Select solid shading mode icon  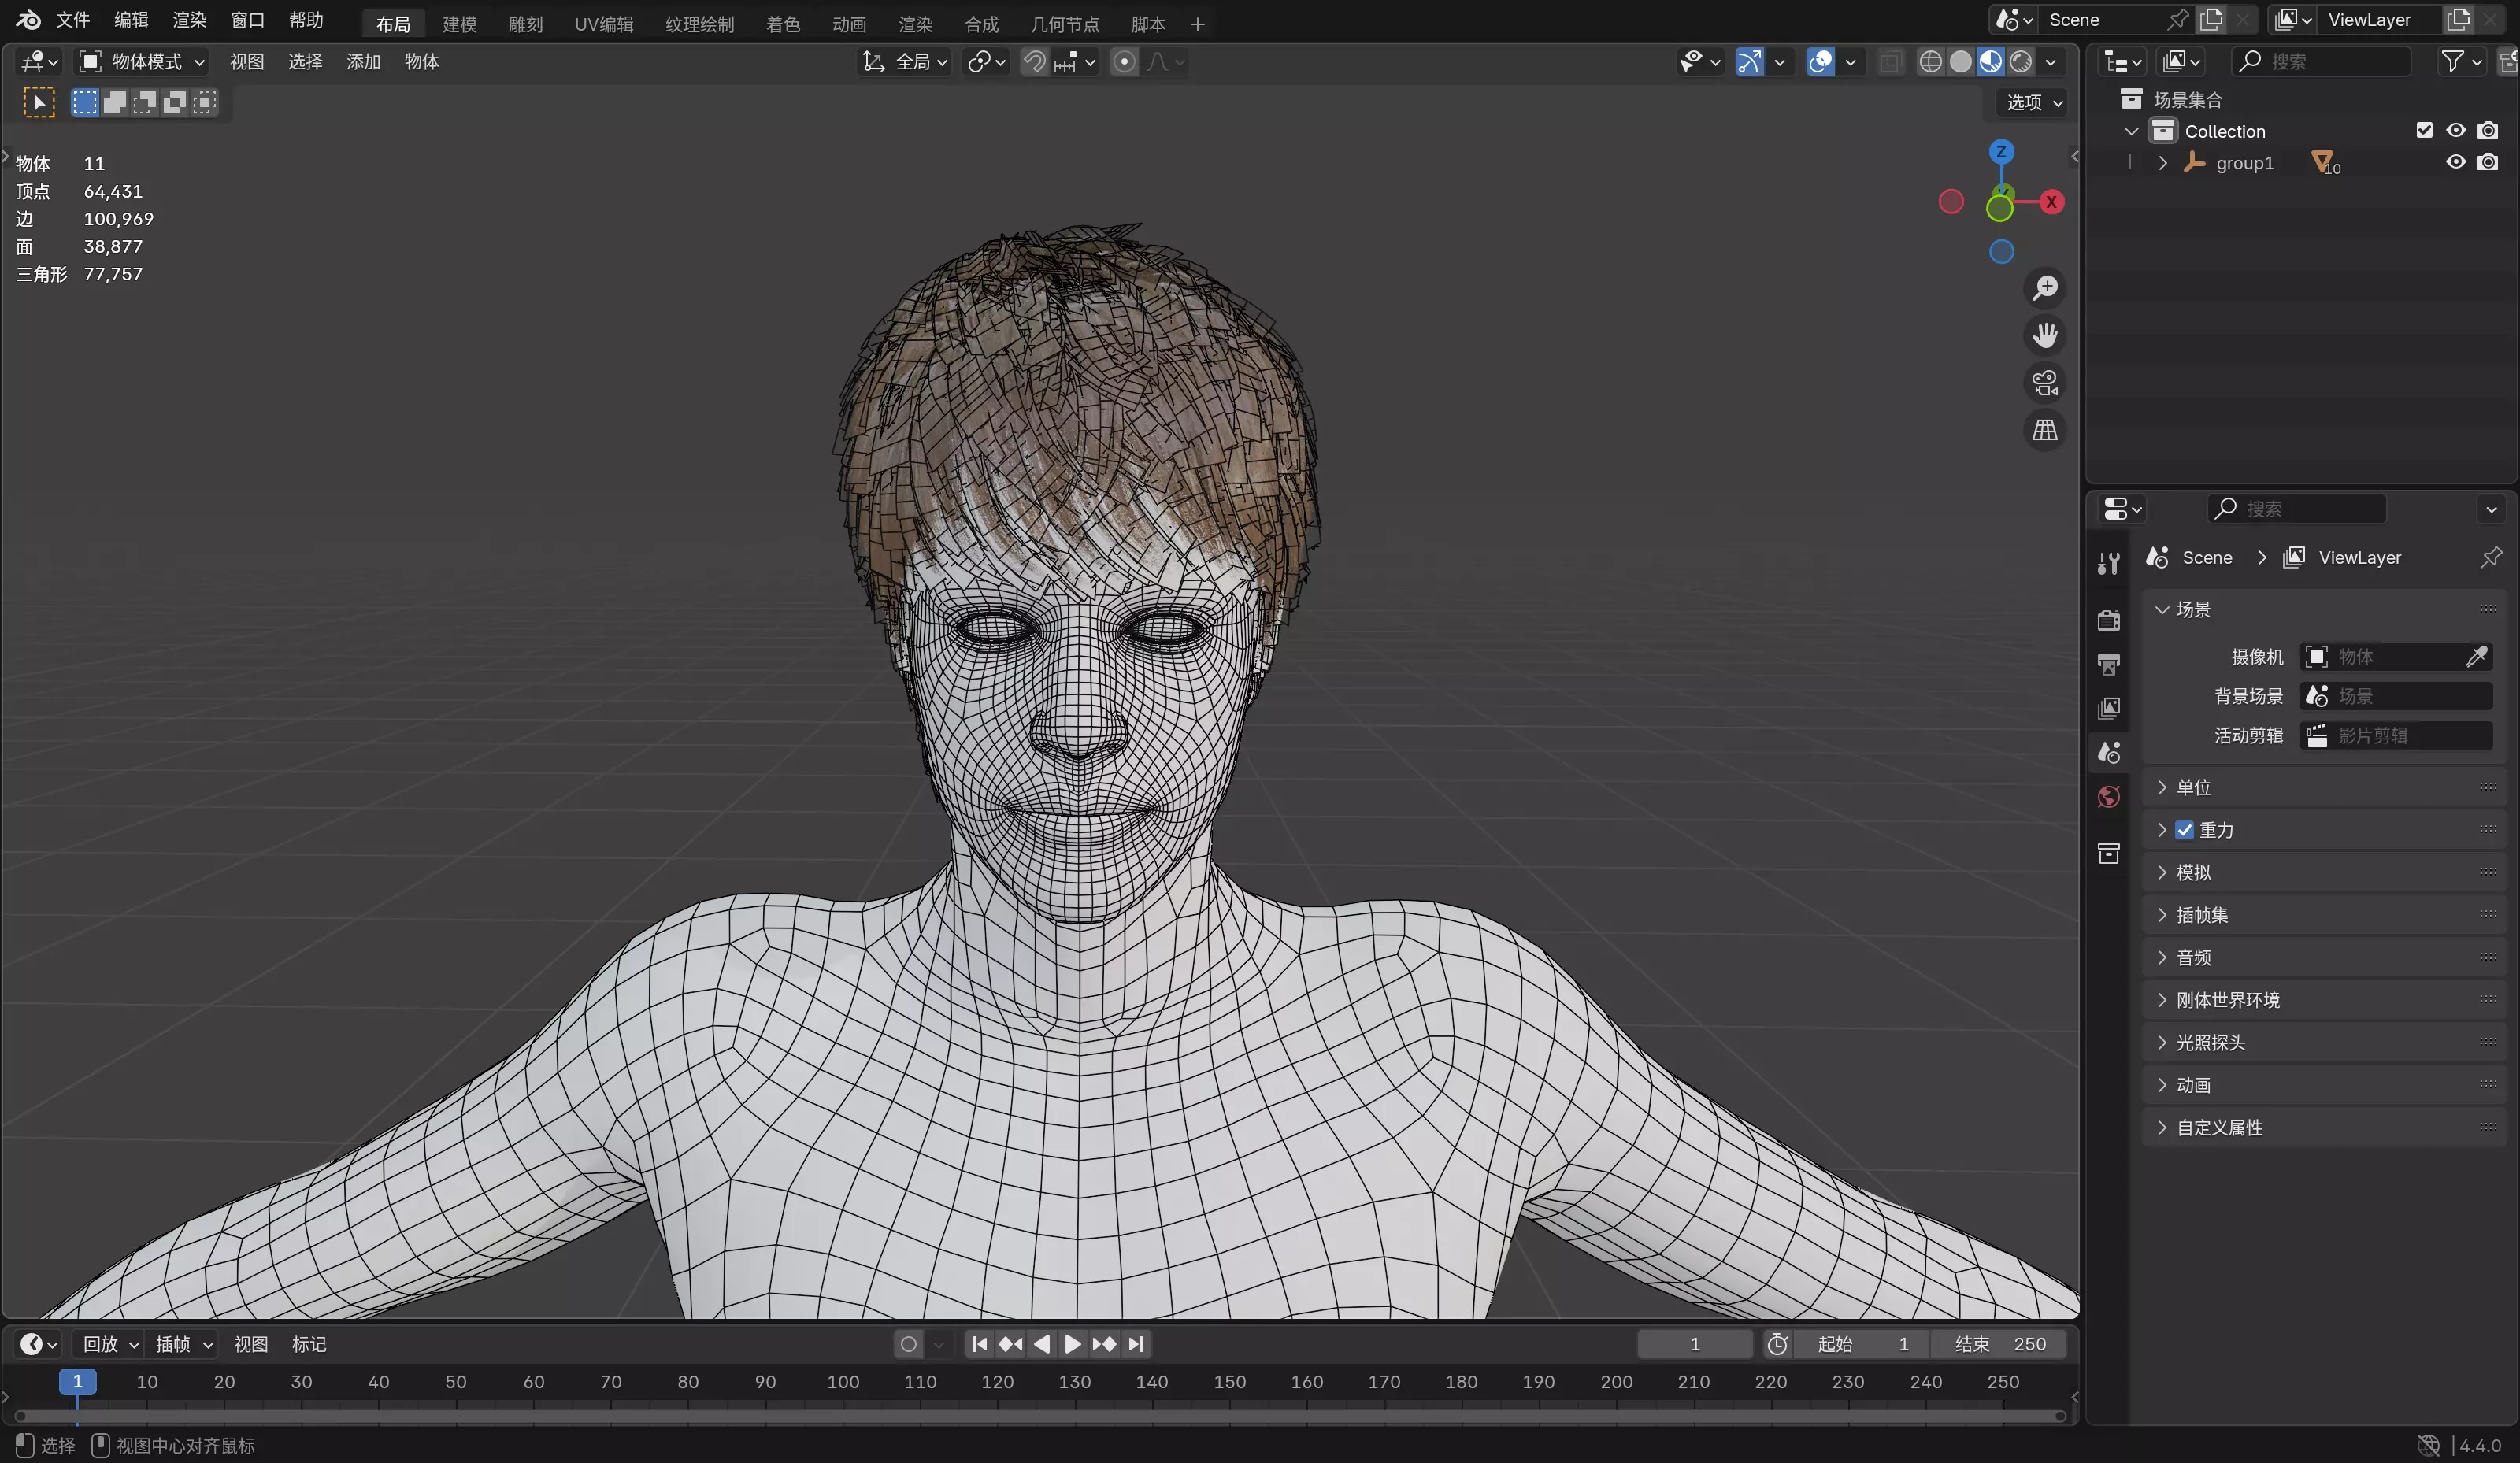(1961, 62)
